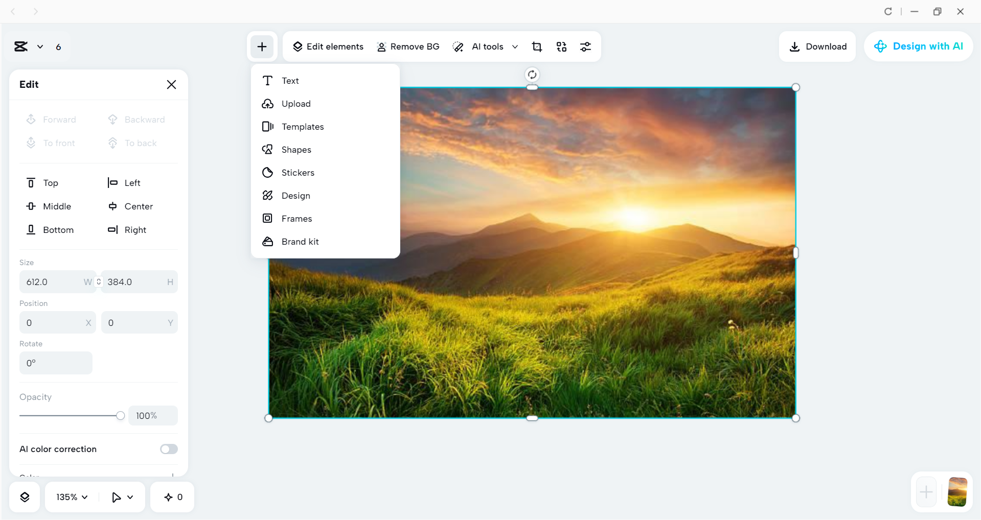Choose Stickers from the add menu
Screen dimensions: 981x520
pos(298,173)
